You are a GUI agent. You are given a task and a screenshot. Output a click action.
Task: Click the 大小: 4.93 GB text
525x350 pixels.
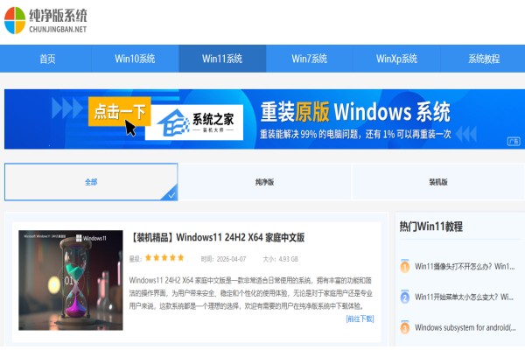point(281,259)
